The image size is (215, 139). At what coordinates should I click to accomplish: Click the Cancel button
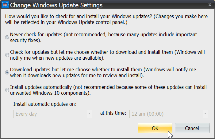[192, 128]
